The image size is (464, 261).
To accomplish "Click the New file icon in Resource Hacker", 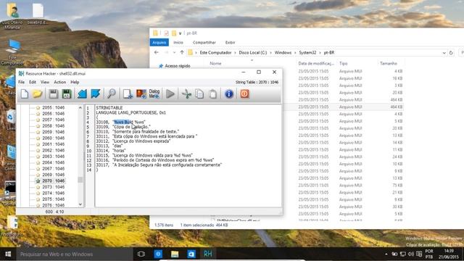I will [x=25, y=94].
